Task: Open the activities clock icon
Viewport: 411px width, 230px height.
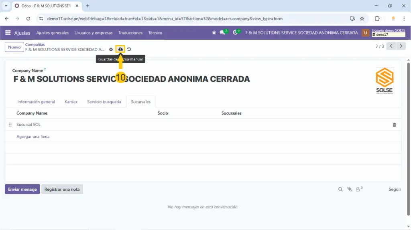Action: click(x=236, y=33)
